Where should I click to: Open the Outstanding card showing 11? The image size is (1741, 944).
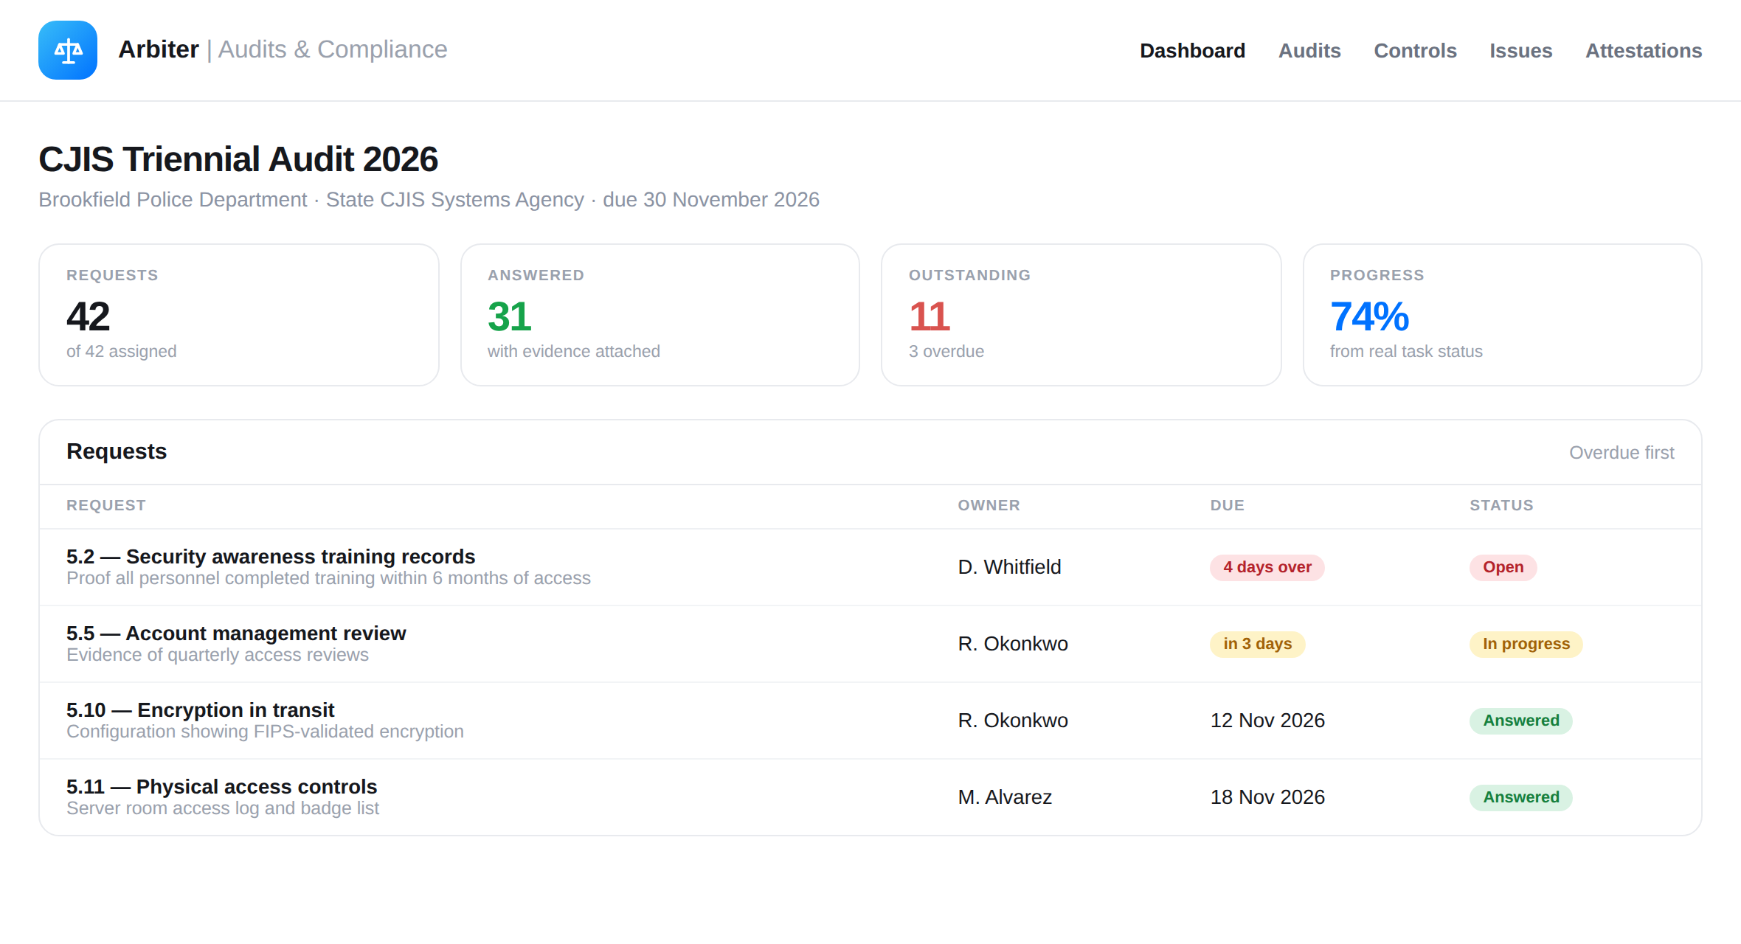1081,315
